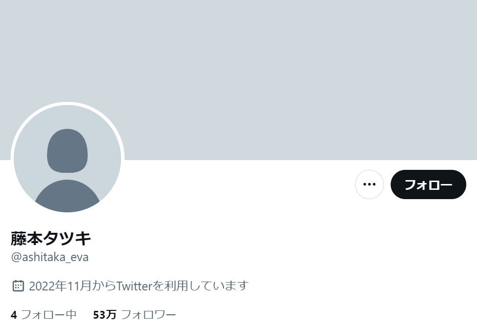Click the フォロワー followers label
The height and width of the screenshot is (327, 477).
click(x=148, y=314)
